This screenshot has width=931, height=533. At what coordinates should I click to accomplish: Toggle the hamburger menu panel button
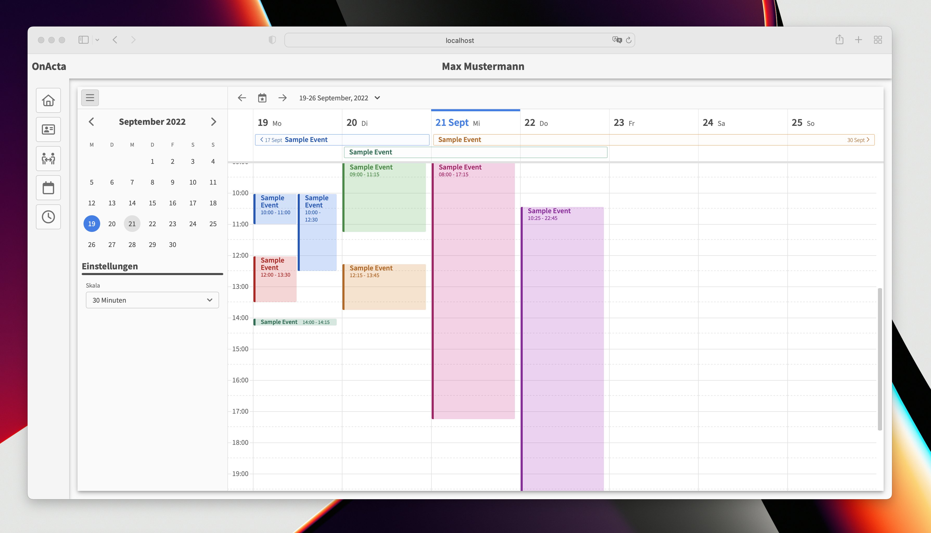pos(90,98)
